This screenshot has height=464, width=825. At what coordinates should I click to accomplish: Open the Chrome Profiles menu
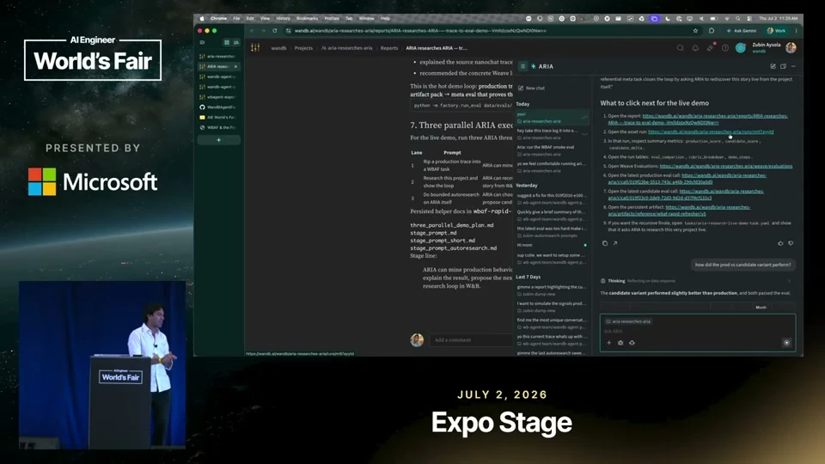click(332, 18)
